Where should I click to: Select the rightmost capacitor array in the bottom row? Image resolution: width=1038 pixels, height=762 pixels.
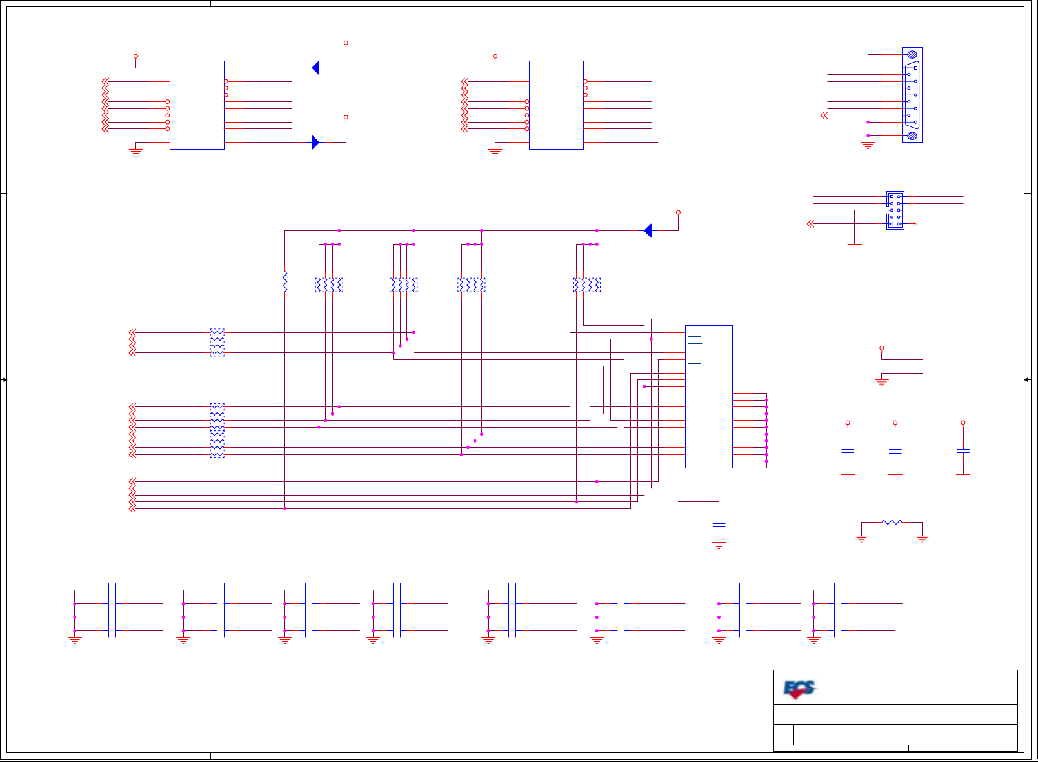click(838, 610)
